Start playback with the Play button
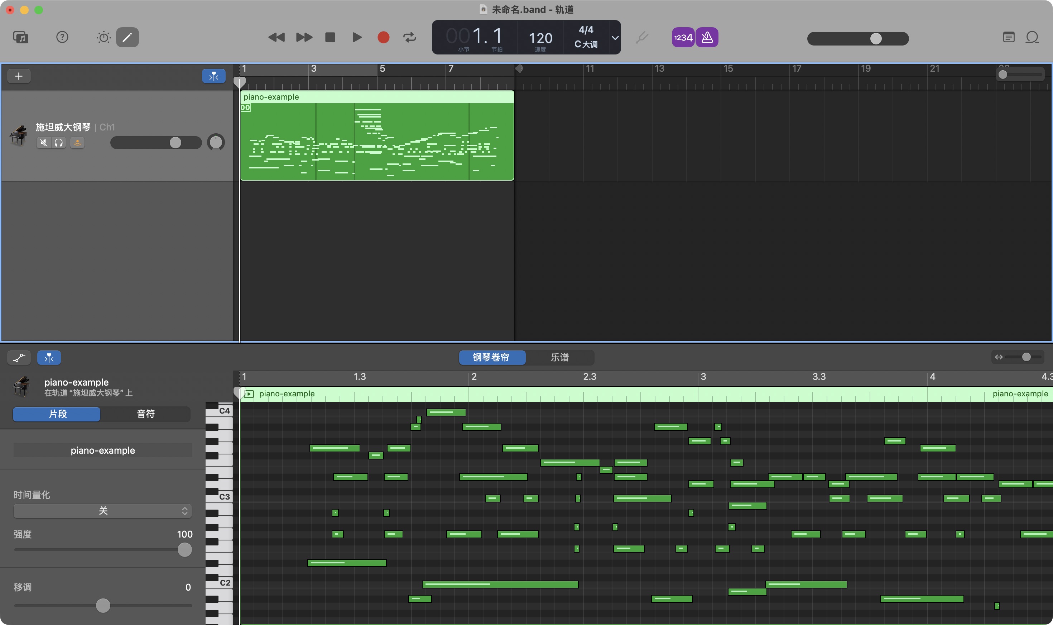Image resolution: width=1053 pixels, height=625 pixels. point(357,38)
